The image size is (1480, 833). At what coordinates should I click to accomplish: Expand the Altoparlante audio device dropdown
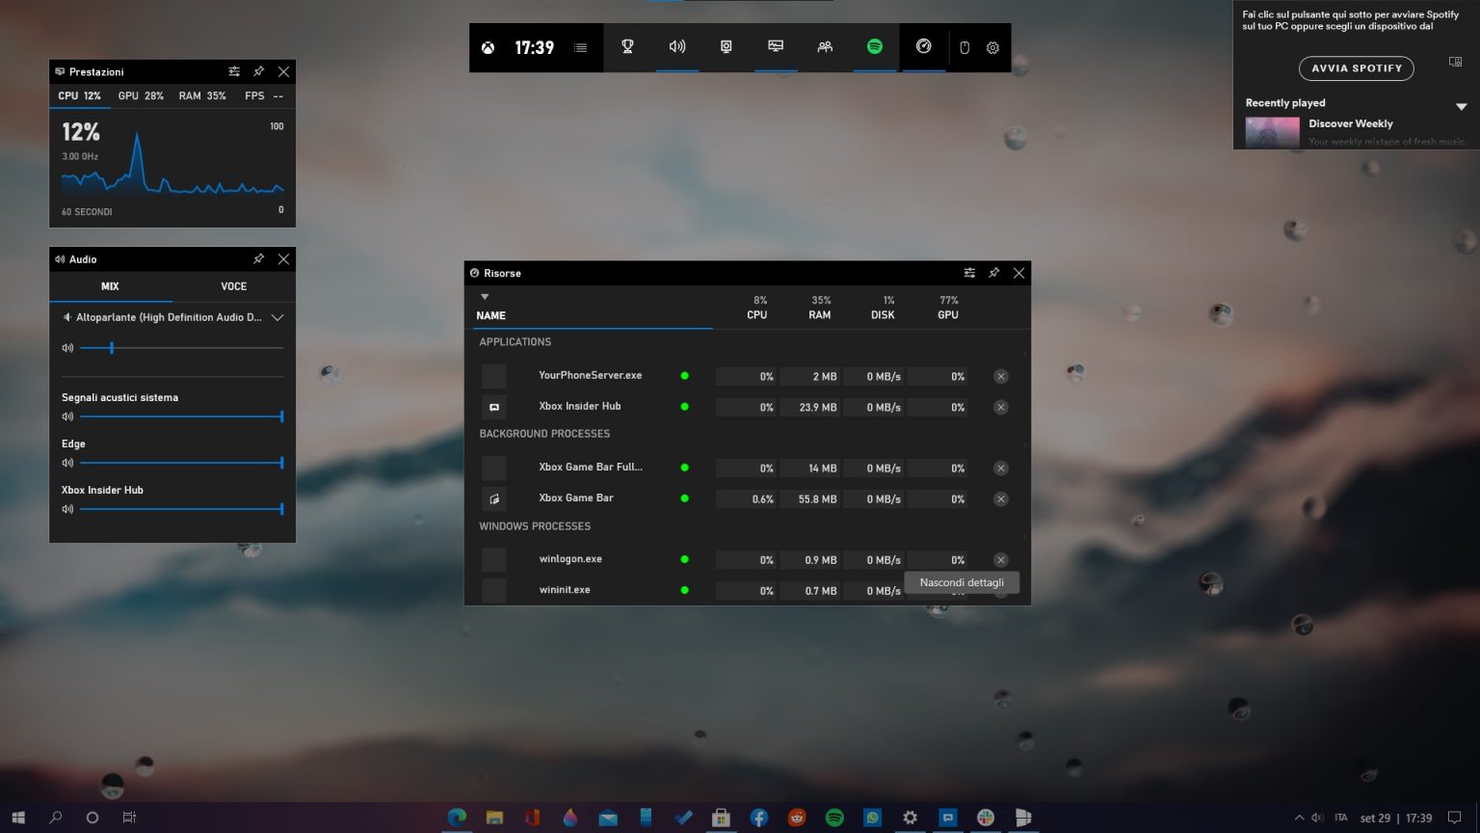point(277,317)
